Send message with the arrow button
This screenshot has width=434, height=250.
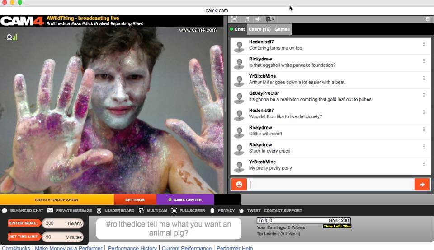pos(422,184)
